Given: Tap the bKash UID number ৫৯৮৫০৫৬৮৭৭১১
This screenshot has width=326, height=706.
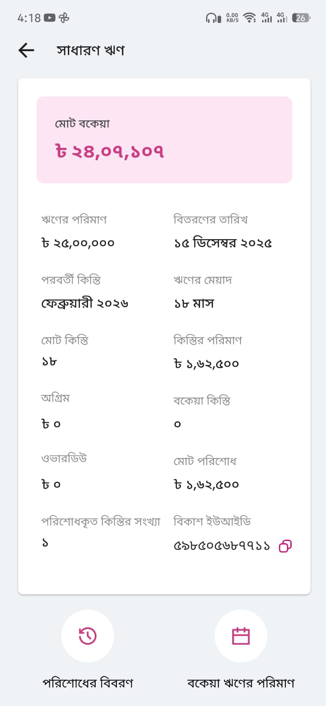Looking at the screenshot, I should point(222,546).
